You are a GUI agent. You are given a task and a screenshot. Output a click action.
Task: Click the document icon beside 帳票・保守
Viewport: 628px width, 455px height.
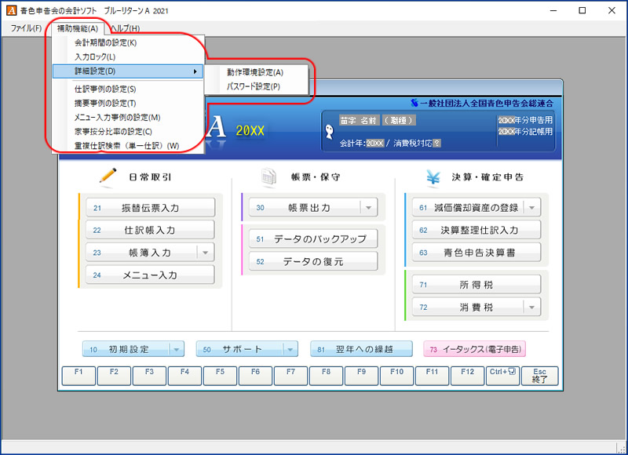[268, 177]
